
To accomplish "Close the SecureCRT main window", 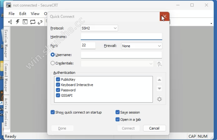I will point(206,5).
